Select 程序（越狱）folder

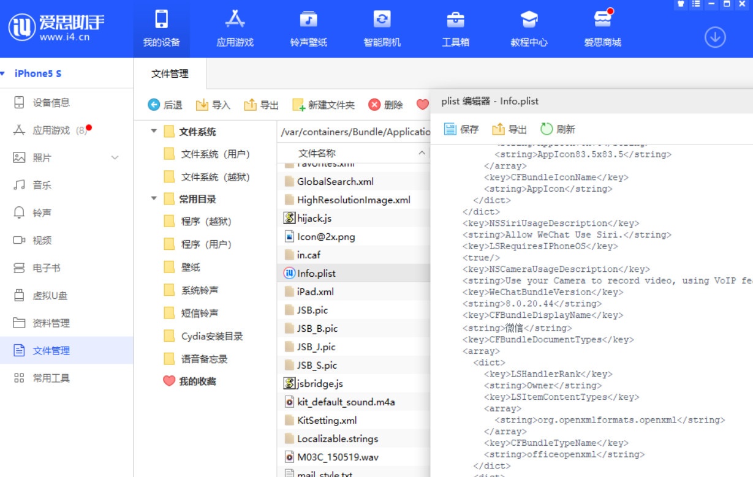198,221
